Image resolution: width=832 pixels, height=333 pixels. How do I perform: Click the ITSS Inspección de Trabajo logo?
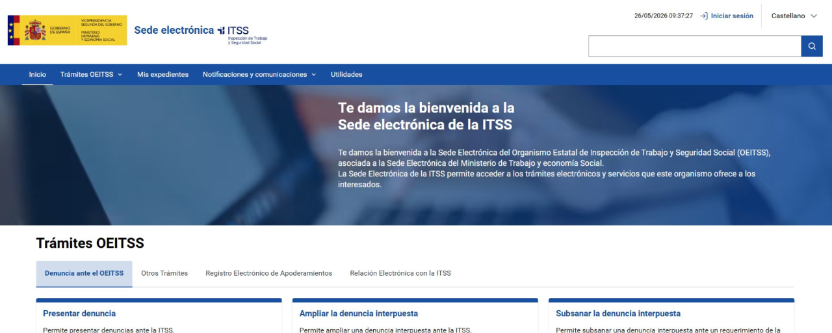tap(242, 34)
